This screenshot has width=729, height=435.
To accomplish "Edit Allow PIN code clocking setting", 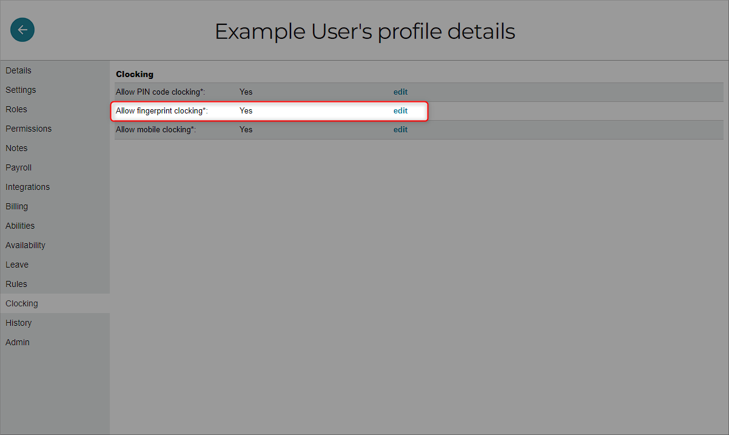I will [400, 92].
